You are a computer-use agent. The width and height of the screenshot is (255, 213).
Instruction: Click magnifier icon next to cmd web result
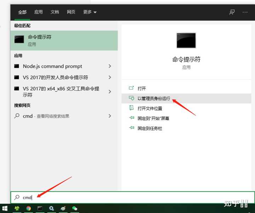(x=17, y=116)
